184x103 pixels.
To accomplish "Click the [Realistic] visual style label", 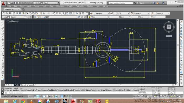I will pyautogui.click(x=15, y=21).
